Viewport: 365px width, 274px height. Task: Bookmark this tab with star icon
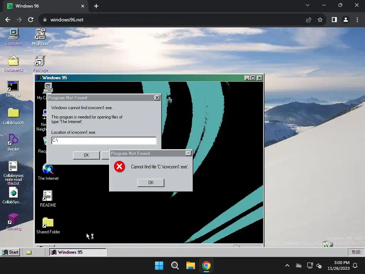(x=320, y=20)
